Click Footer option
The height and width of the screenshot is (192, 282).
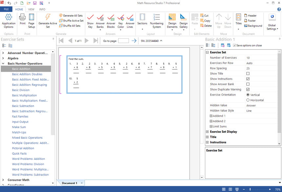click(250, 21)
